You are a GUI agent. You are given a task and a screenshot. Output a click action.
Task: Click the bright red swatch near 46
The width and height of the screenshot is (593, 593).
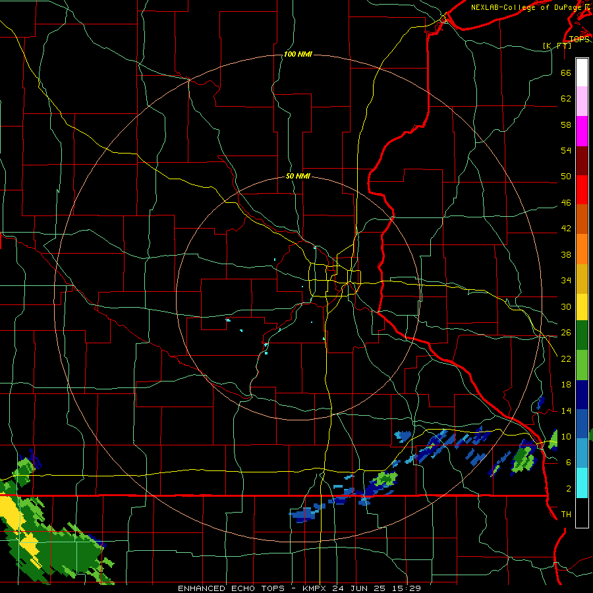pyautogui.click(x=582, y=190)
